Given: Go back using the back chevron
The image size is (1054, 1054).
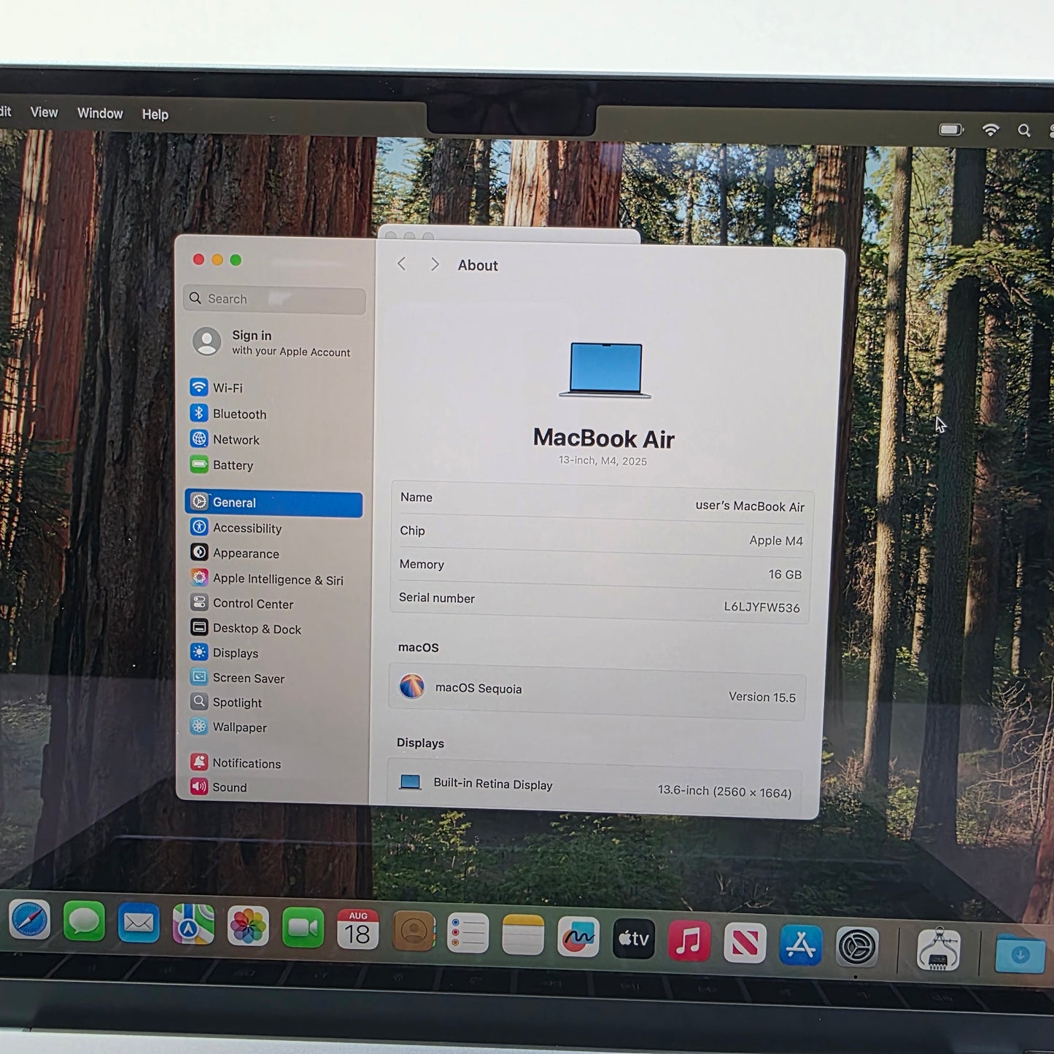Looking at the screenshot, I should pyautogui.click(x=401, y=264).
